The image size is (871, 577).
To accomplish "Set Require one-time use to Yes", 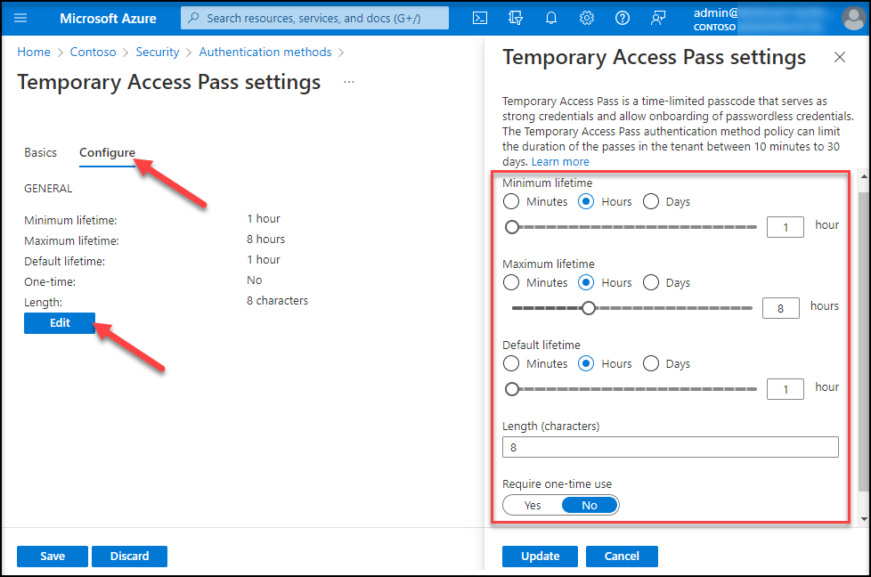I will coord(533,505).
